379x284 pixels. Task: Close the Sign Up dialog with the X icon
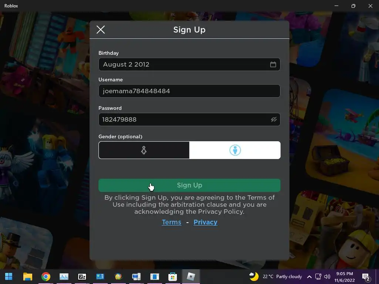[x=101, y=30]
